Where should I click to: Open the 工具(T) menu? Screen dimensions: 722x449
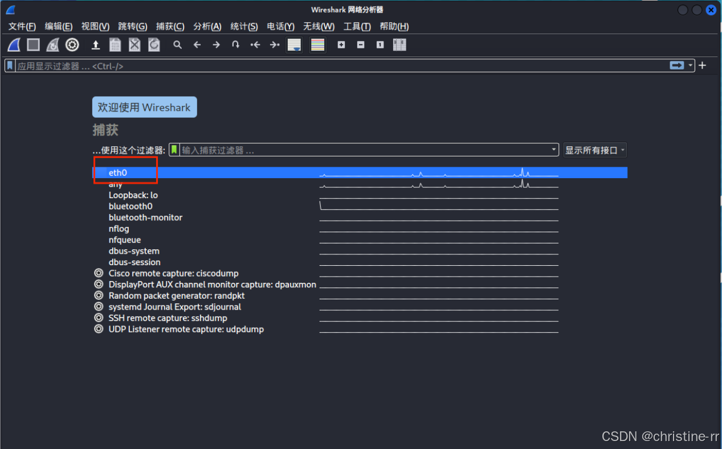click(x=357, y=26)
